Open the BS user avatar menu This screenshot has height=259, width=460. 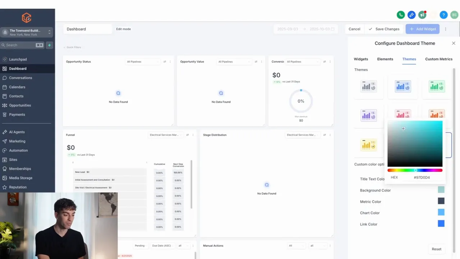point(455,15)
